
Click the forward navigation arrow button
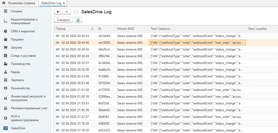(67, 12)
